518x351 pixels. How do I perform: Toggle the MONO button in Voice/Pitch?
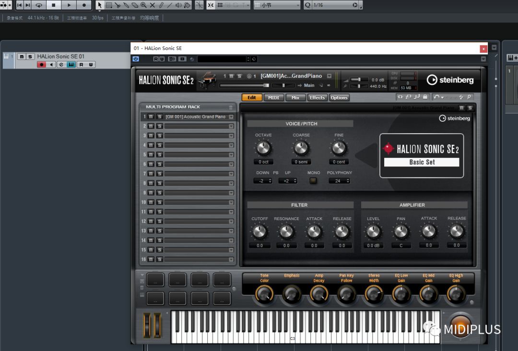(313, 181)
